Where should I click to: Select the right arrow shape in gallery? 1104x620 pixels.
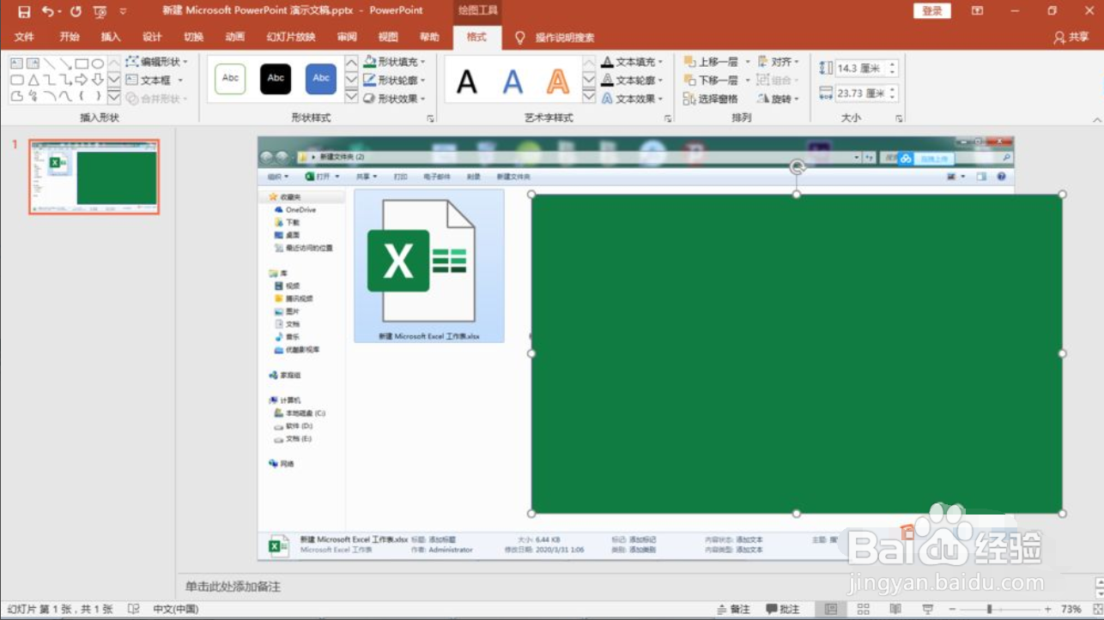[x=82, y=80]
